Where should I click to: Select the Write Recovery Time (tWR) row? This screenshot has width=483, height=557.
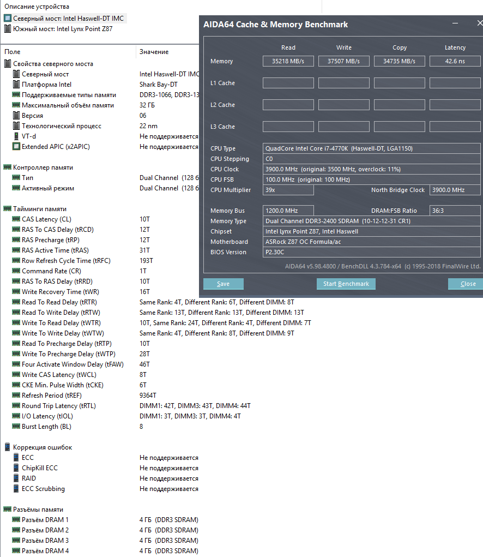pyautogui.click(x=82, y=292)
